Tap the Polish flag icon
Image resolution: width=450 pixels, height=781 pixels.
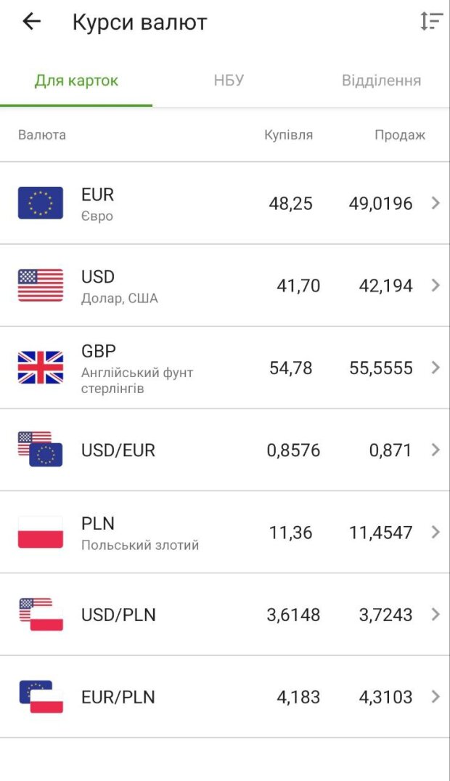(41, 532)
